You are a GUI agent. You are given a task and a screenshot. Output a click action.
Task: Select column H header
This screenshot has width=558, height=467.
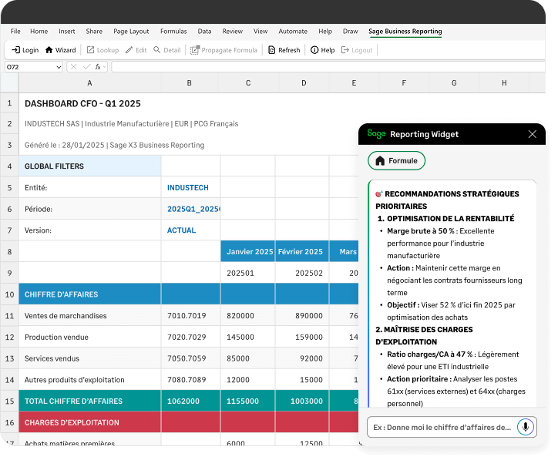[504, 83]
